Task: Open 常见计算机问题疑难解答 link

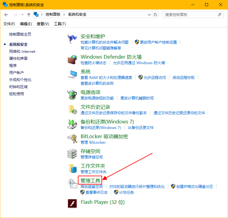Action: (101, 48)
